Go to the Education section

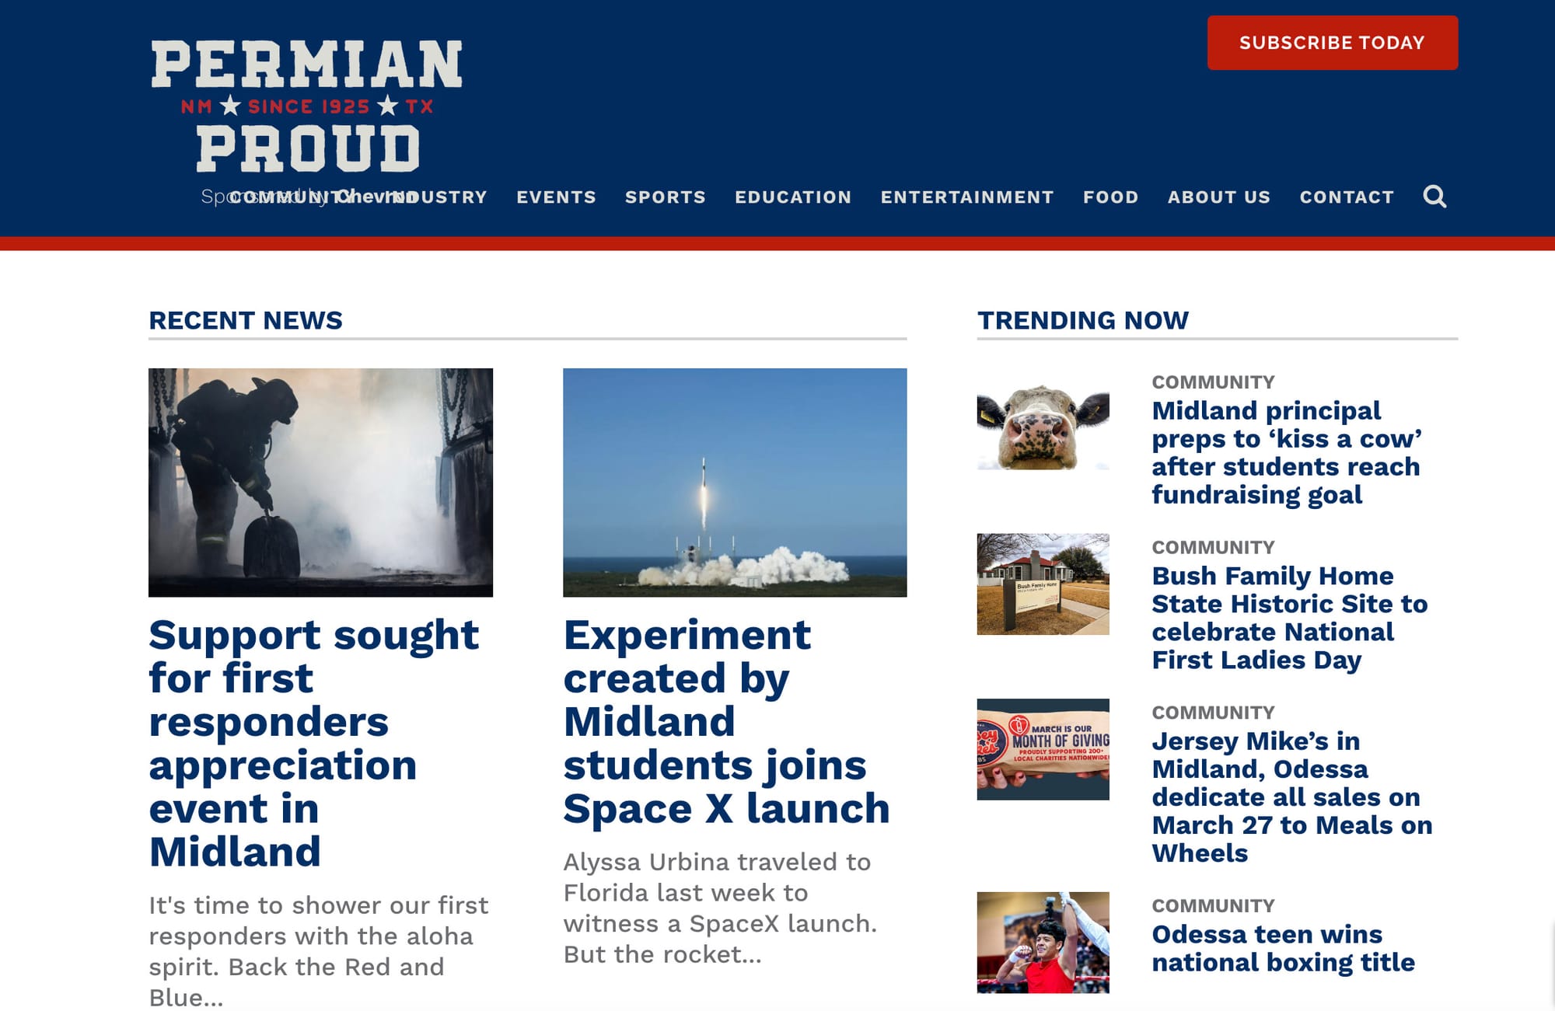tap(793, 197)
